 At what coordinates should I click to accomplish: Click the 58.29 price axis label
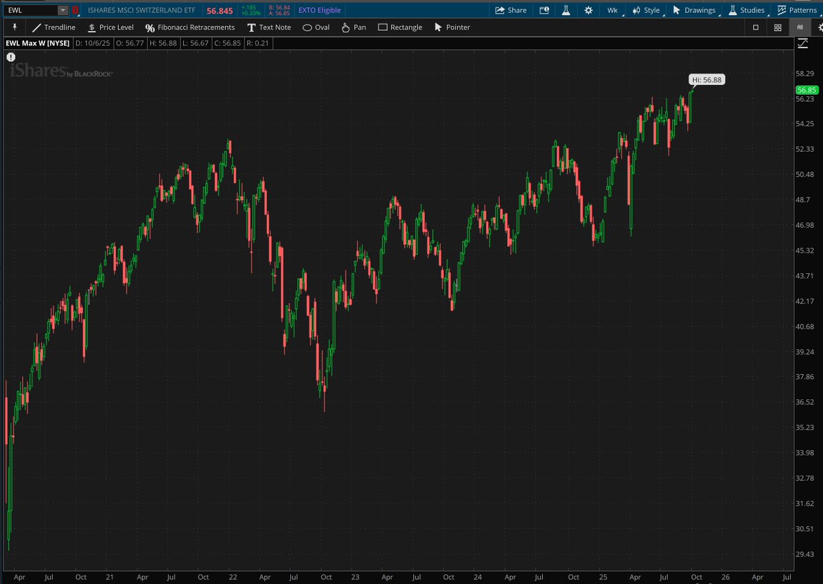click(804, 73)
